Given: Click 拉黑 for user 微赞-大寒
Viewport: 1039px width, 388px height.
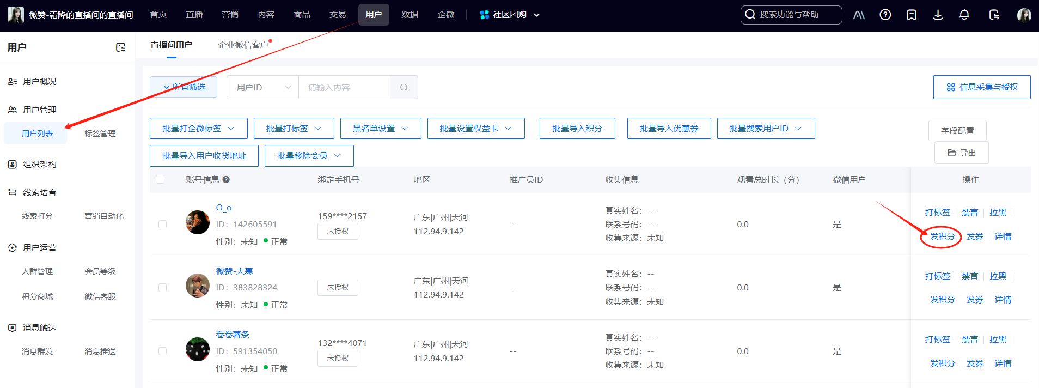Looking at the screenshot, I should coord(998,276).
